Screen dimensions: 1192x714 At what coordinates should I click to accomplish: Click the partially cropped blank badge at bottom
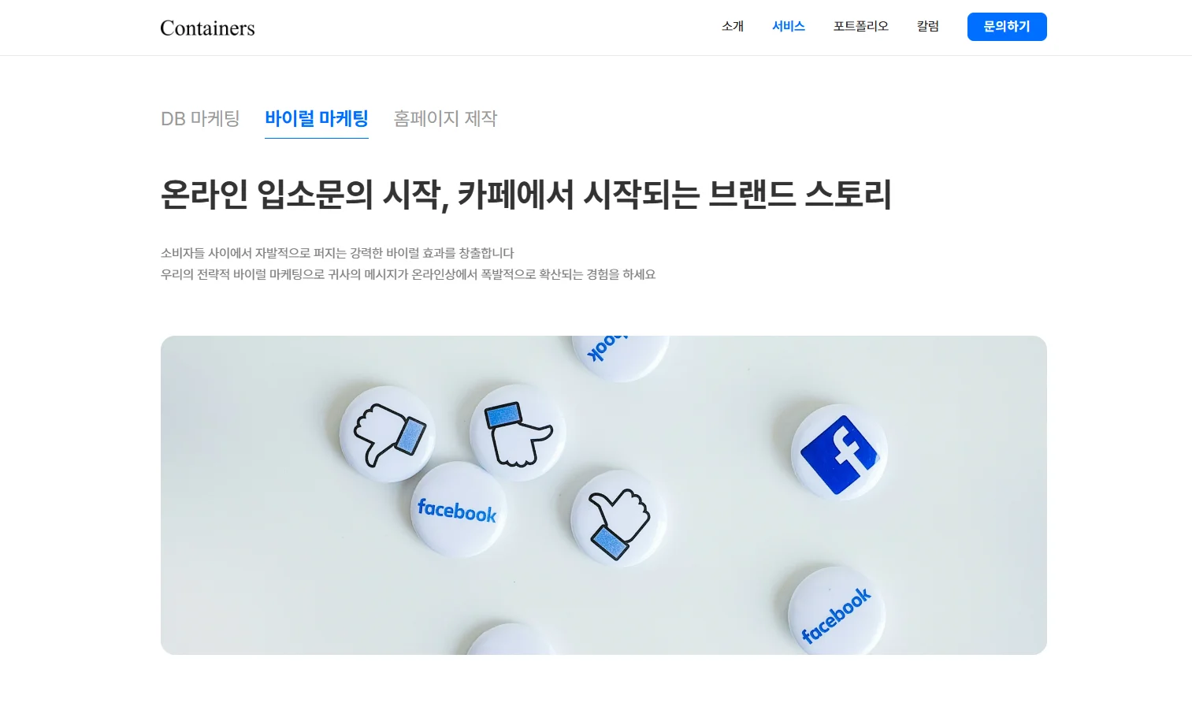511,639
